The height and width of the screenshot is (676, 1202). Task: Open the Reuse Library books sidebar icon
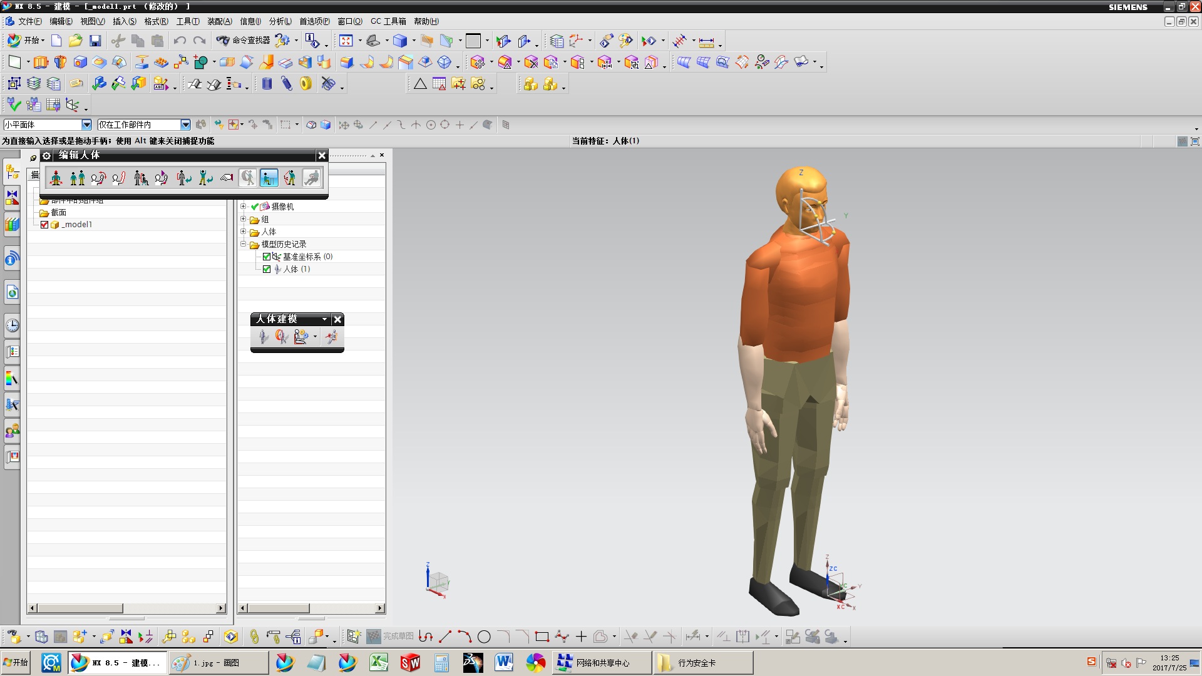coord(12,224)
